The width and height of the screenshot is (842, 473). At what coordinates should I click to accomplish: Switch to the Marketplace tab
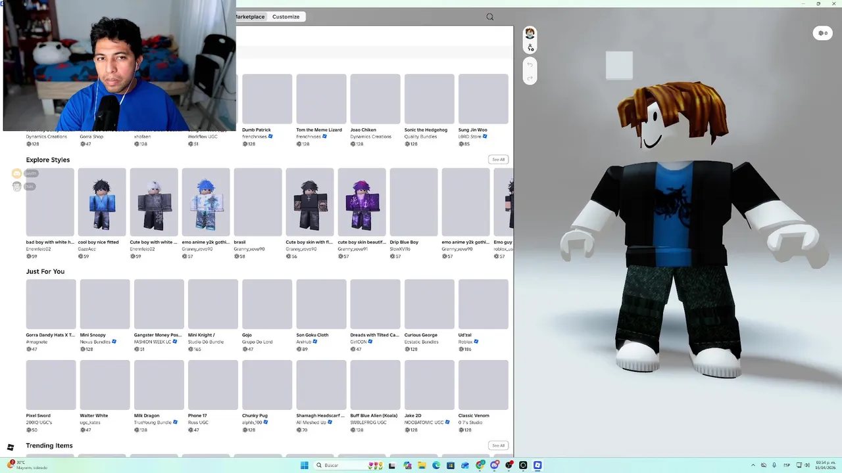(x=251, y=16)
